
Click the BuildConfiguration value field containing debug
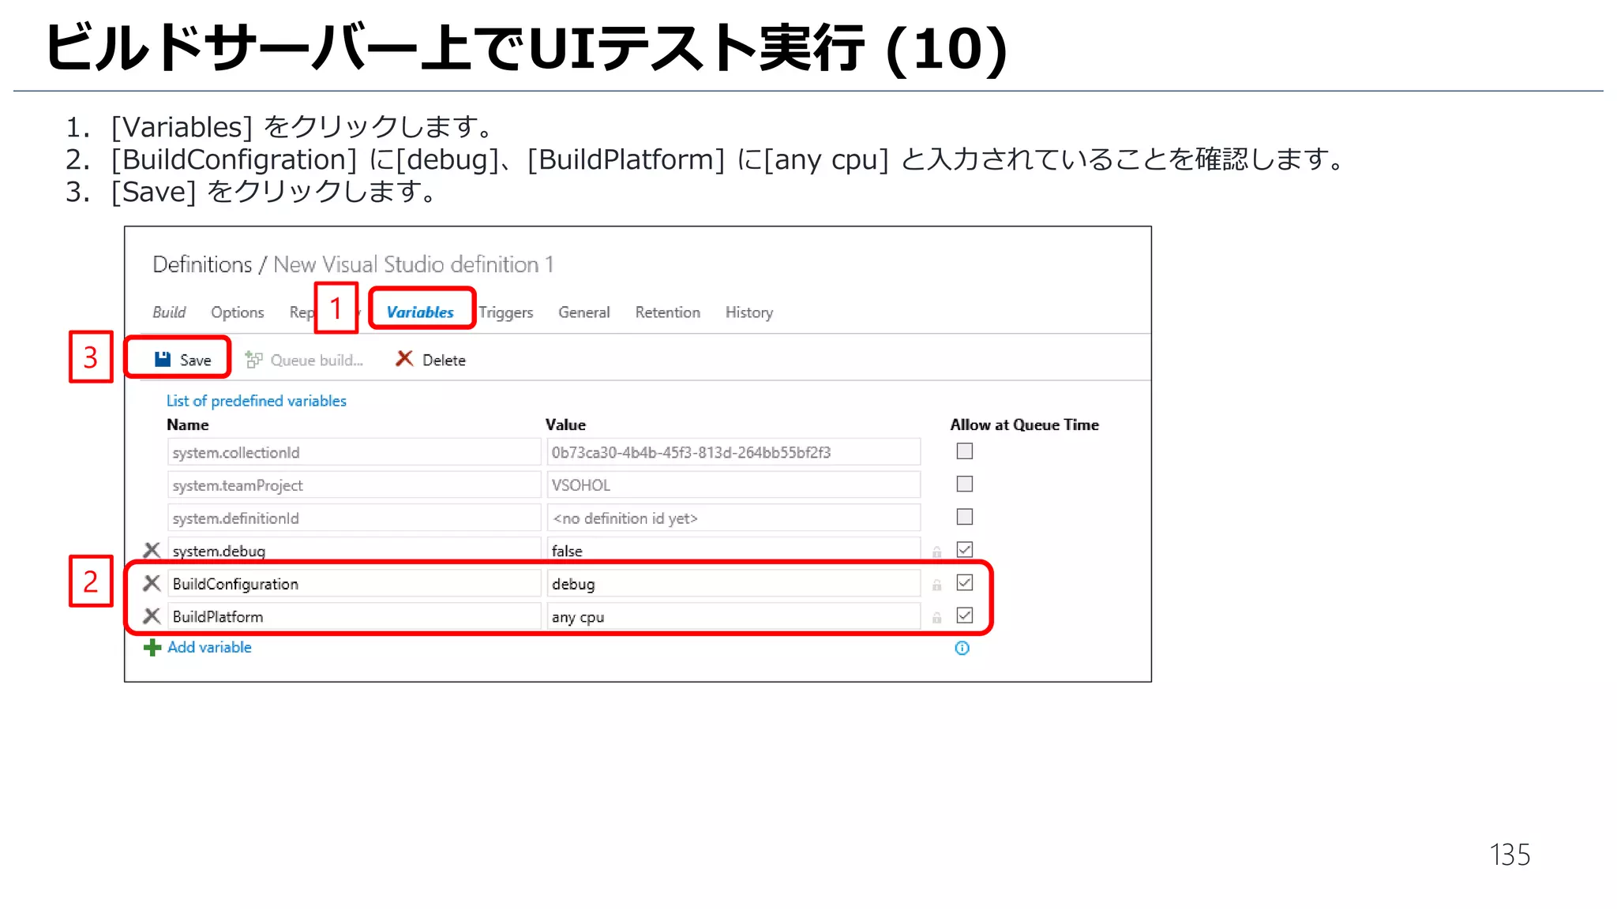[x=733, y=584]
